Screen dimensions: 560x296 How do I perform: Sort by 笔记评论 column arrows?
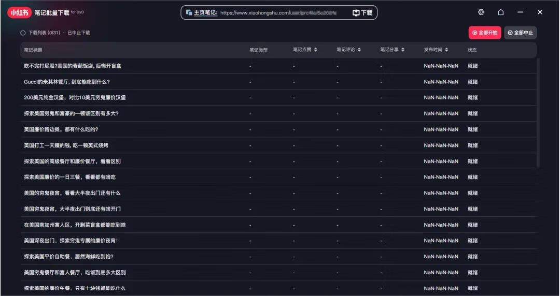(359, 50)
